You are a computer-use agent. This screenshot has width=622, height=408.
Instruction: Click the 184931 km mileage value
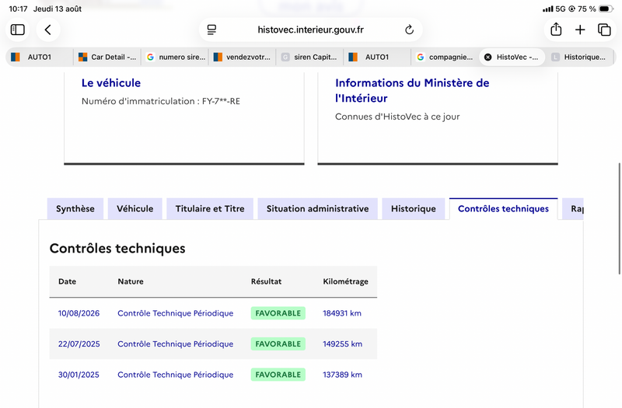[x=342, y=313]
